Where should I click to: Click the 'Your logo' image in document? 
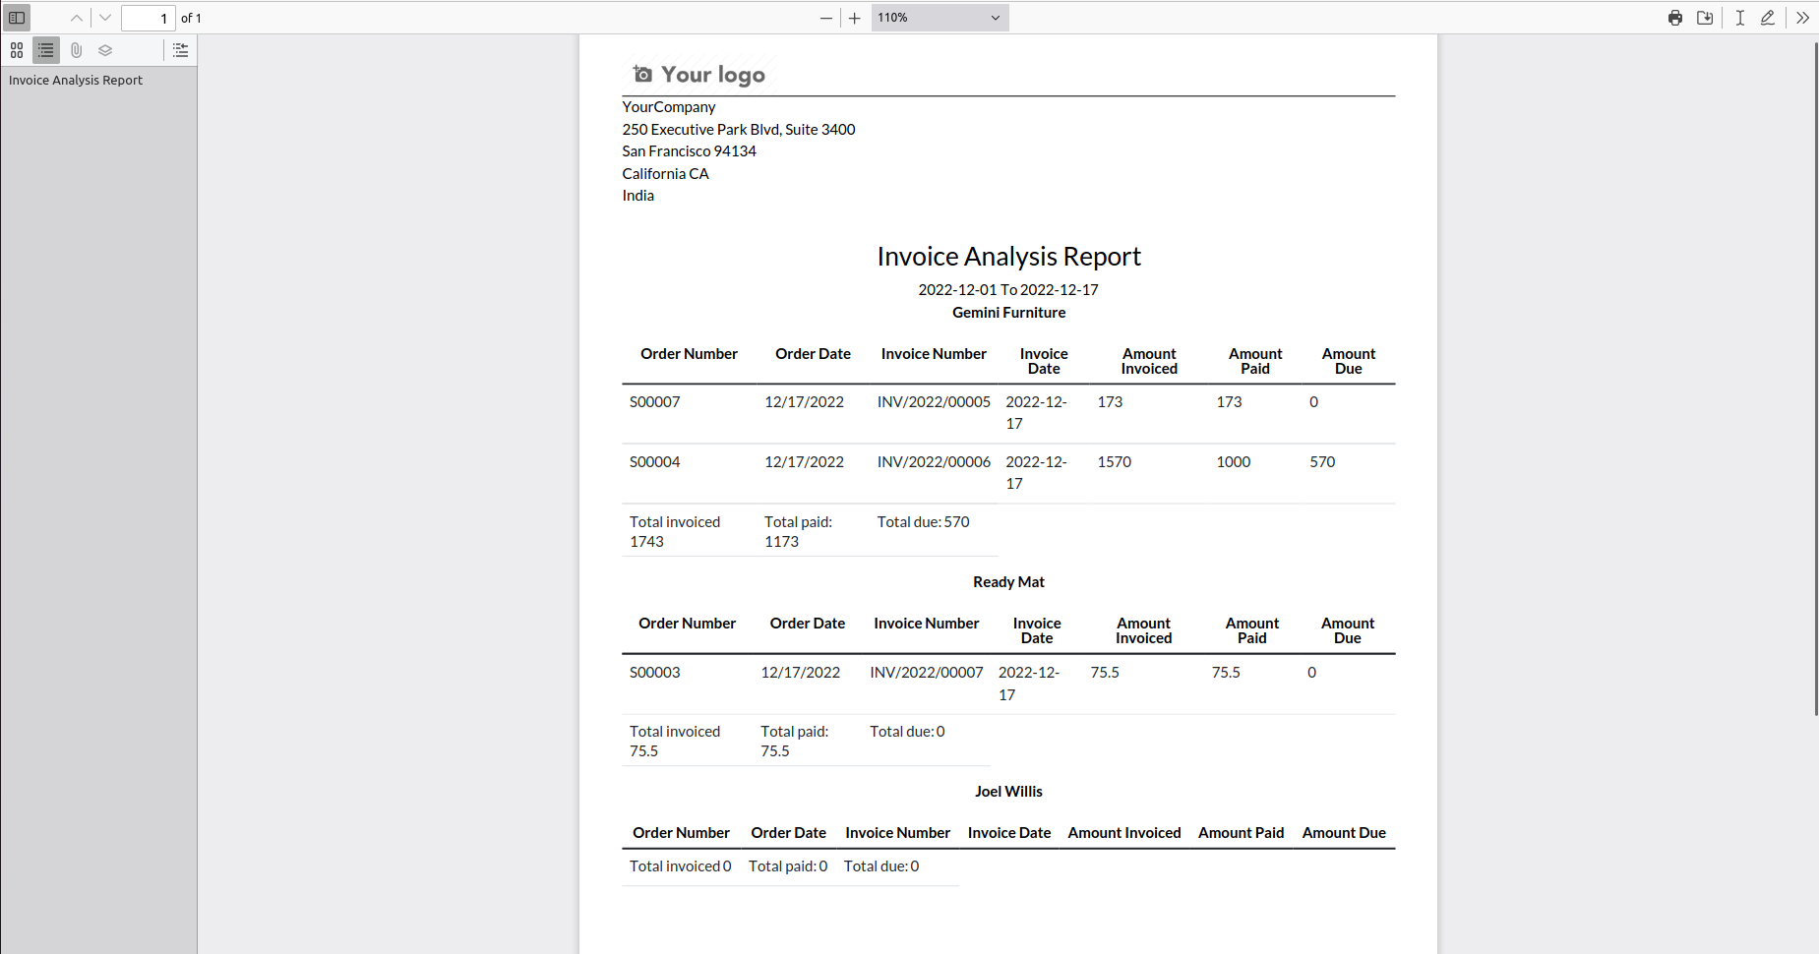(x=698, y=75)
